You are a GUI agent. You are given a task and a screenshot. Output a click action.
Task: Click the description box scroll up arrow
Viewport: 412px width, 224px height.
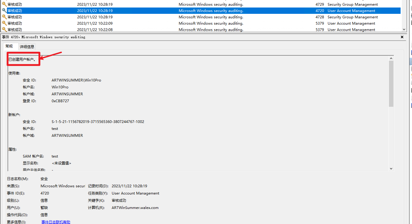[391, 58]
